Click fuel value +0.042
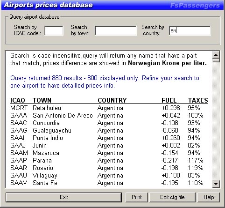The height and width of the screenshot is (208, 225). 171,116
